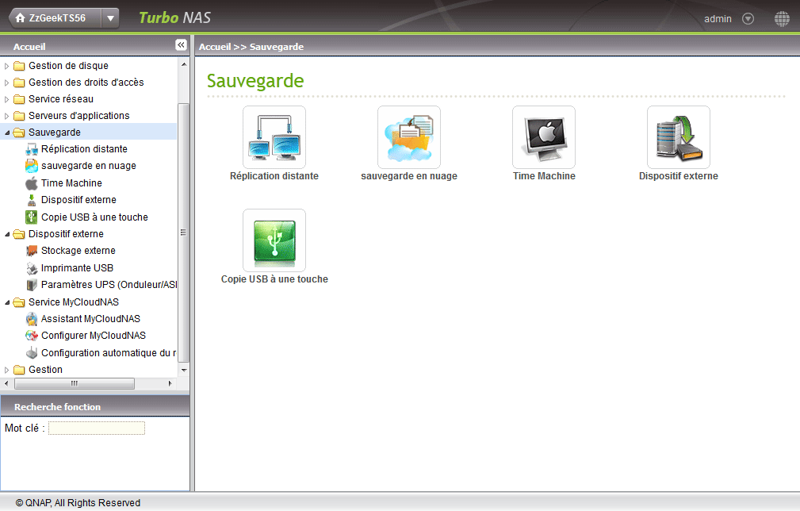Click the Dispositif externe sub-item tree icon
The width and height of the screenshot is (800, 511).
pyautogui.click(x=32, y=200)
